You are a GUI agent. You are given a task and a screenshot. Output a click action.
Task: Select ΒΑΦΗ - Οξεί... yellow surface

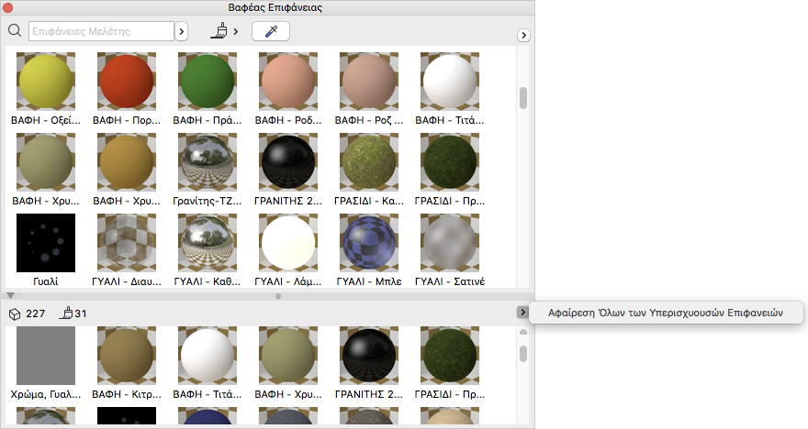pos(46,81)
